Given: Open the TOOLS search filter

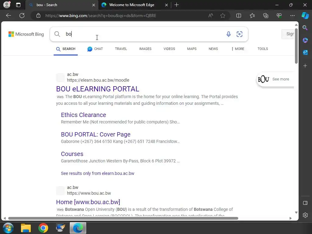Looking at the screenshot, I should coord(263,49).
